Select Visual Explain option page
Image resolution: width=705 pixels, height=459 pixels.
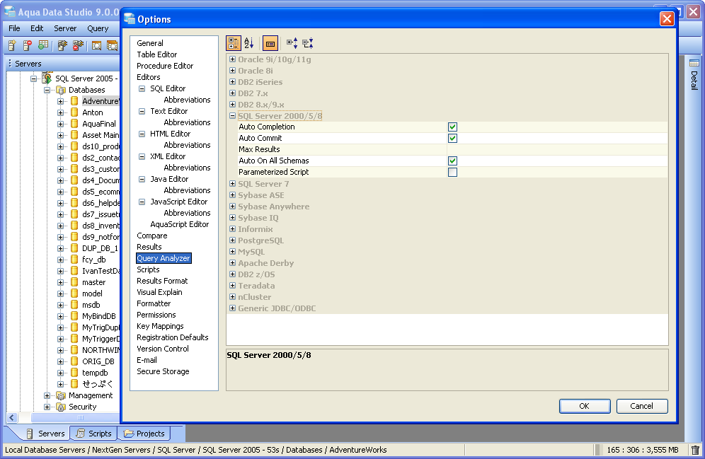point(159,292)
